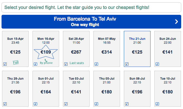
Task: Click the Full label on Sun 15-Apr
Action: 16,62
